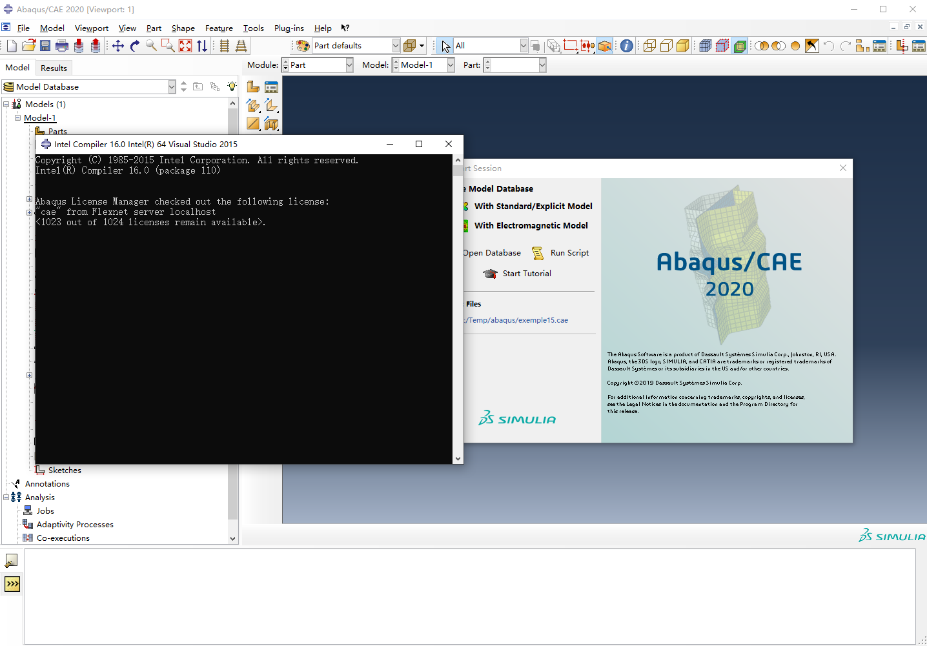The width and height of the screenshot is (927, 646).
Task: Select the Box Zoom tool
Action: pos(168,46)
